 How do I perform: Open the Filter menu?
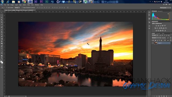click(28, 5)
